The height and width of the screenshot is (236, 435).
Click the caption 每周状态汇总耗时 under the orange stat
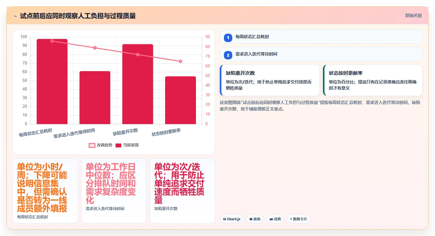(x=32, y=217)
